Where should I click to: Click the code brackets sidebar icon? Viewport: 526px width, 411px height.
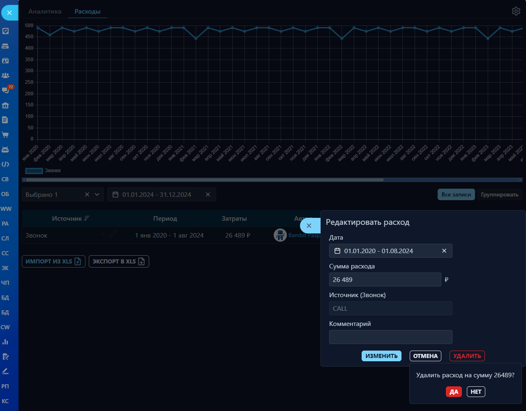[5, 164]
